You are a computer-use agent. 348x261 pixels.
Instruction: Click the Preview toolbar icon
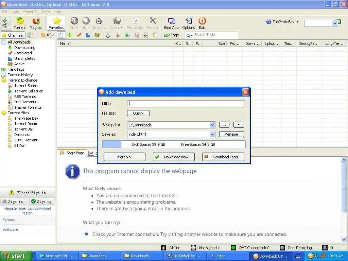100,23
